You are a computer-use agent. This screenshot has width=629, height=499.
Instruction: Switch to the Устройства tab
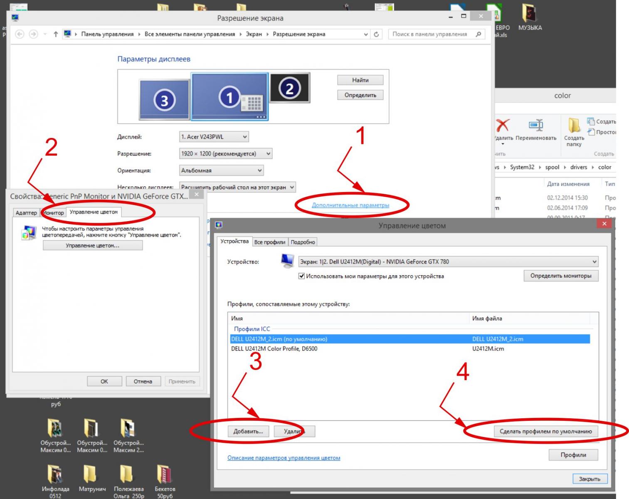[234, 241]
